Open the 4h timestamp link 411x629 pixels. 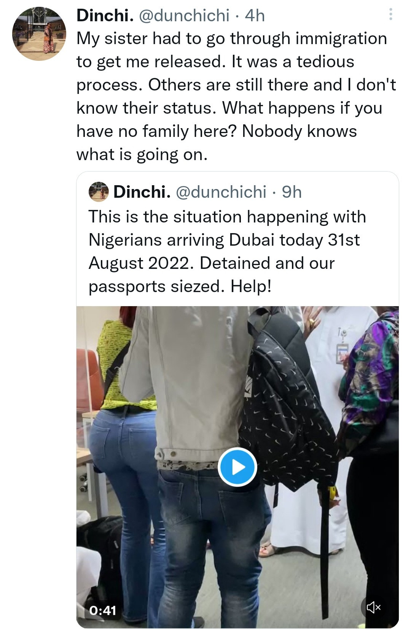[x=255, y=15]
